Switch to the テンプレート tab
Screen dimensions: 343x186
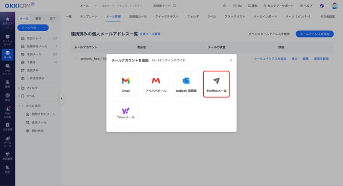pyautogui.click(x=89, y=16)
